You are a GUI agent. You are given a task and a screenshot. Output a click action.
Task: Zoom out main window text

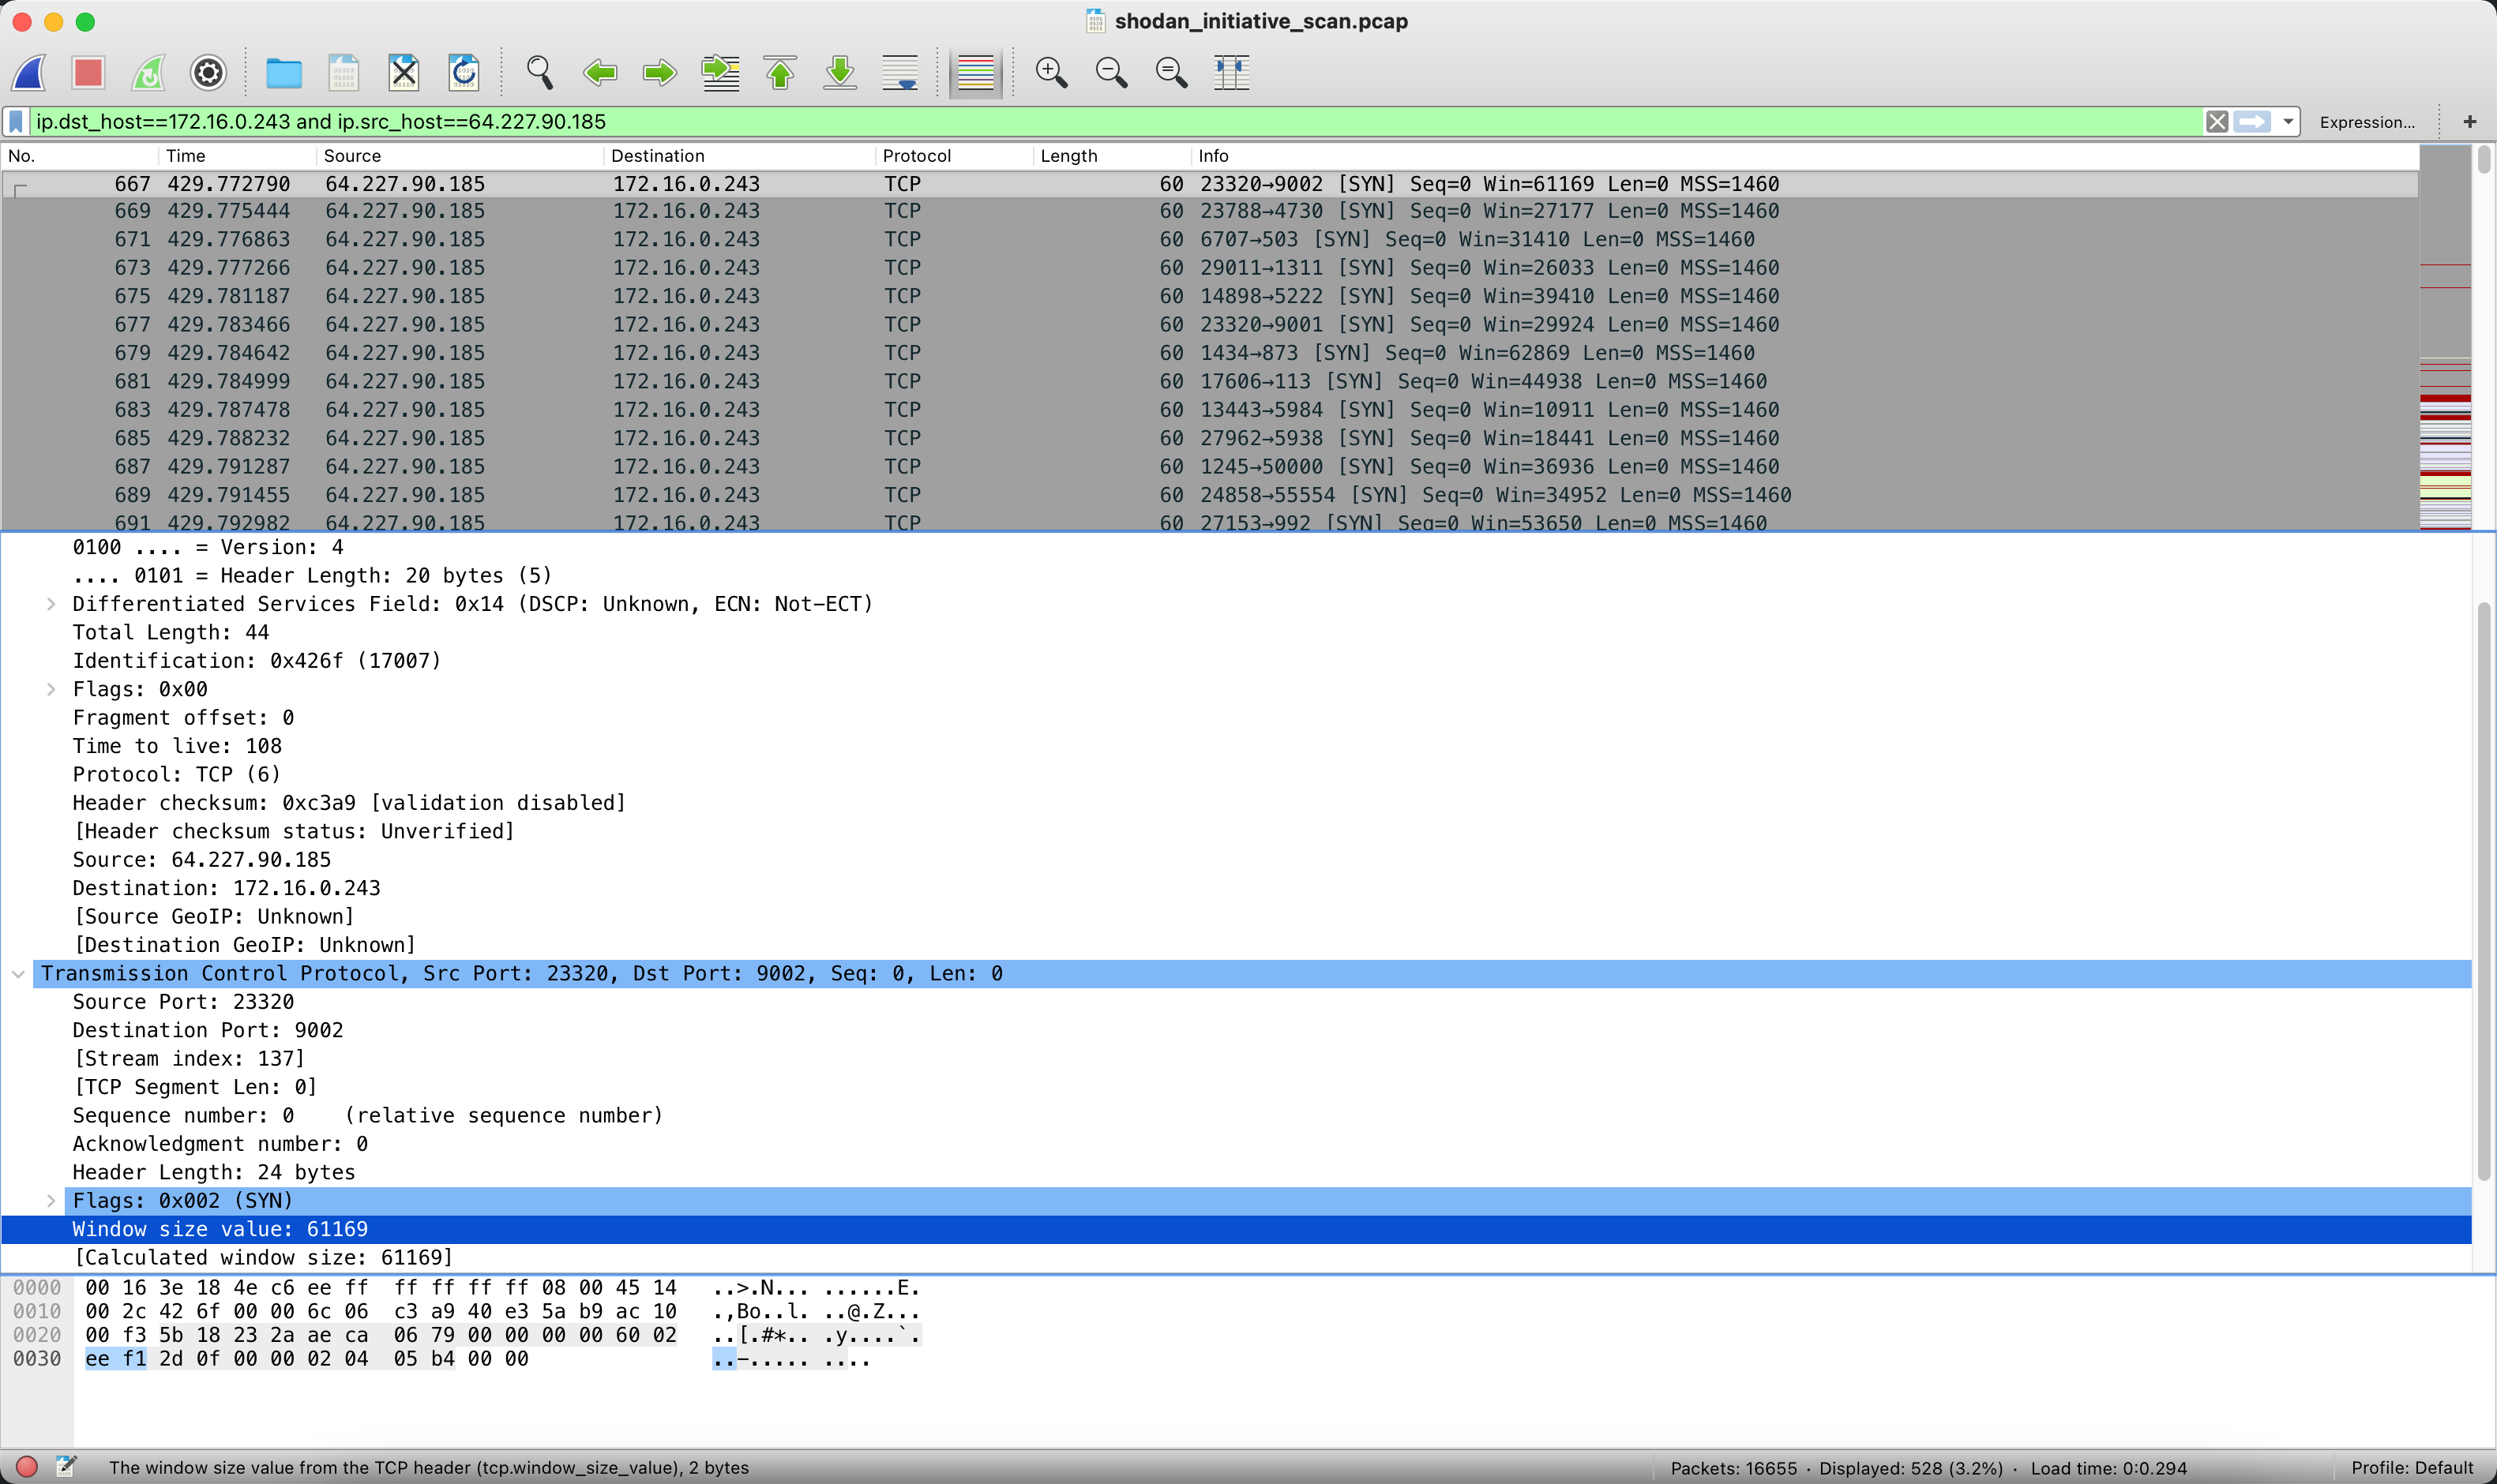1111,72
